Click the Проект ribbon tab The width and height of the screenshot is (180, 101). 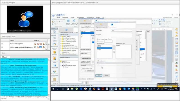[73, 17]
